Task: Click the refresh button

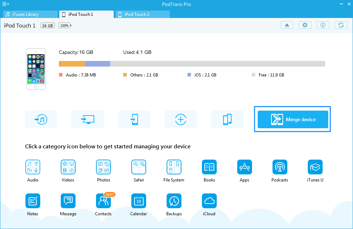Action: [341, 25]
